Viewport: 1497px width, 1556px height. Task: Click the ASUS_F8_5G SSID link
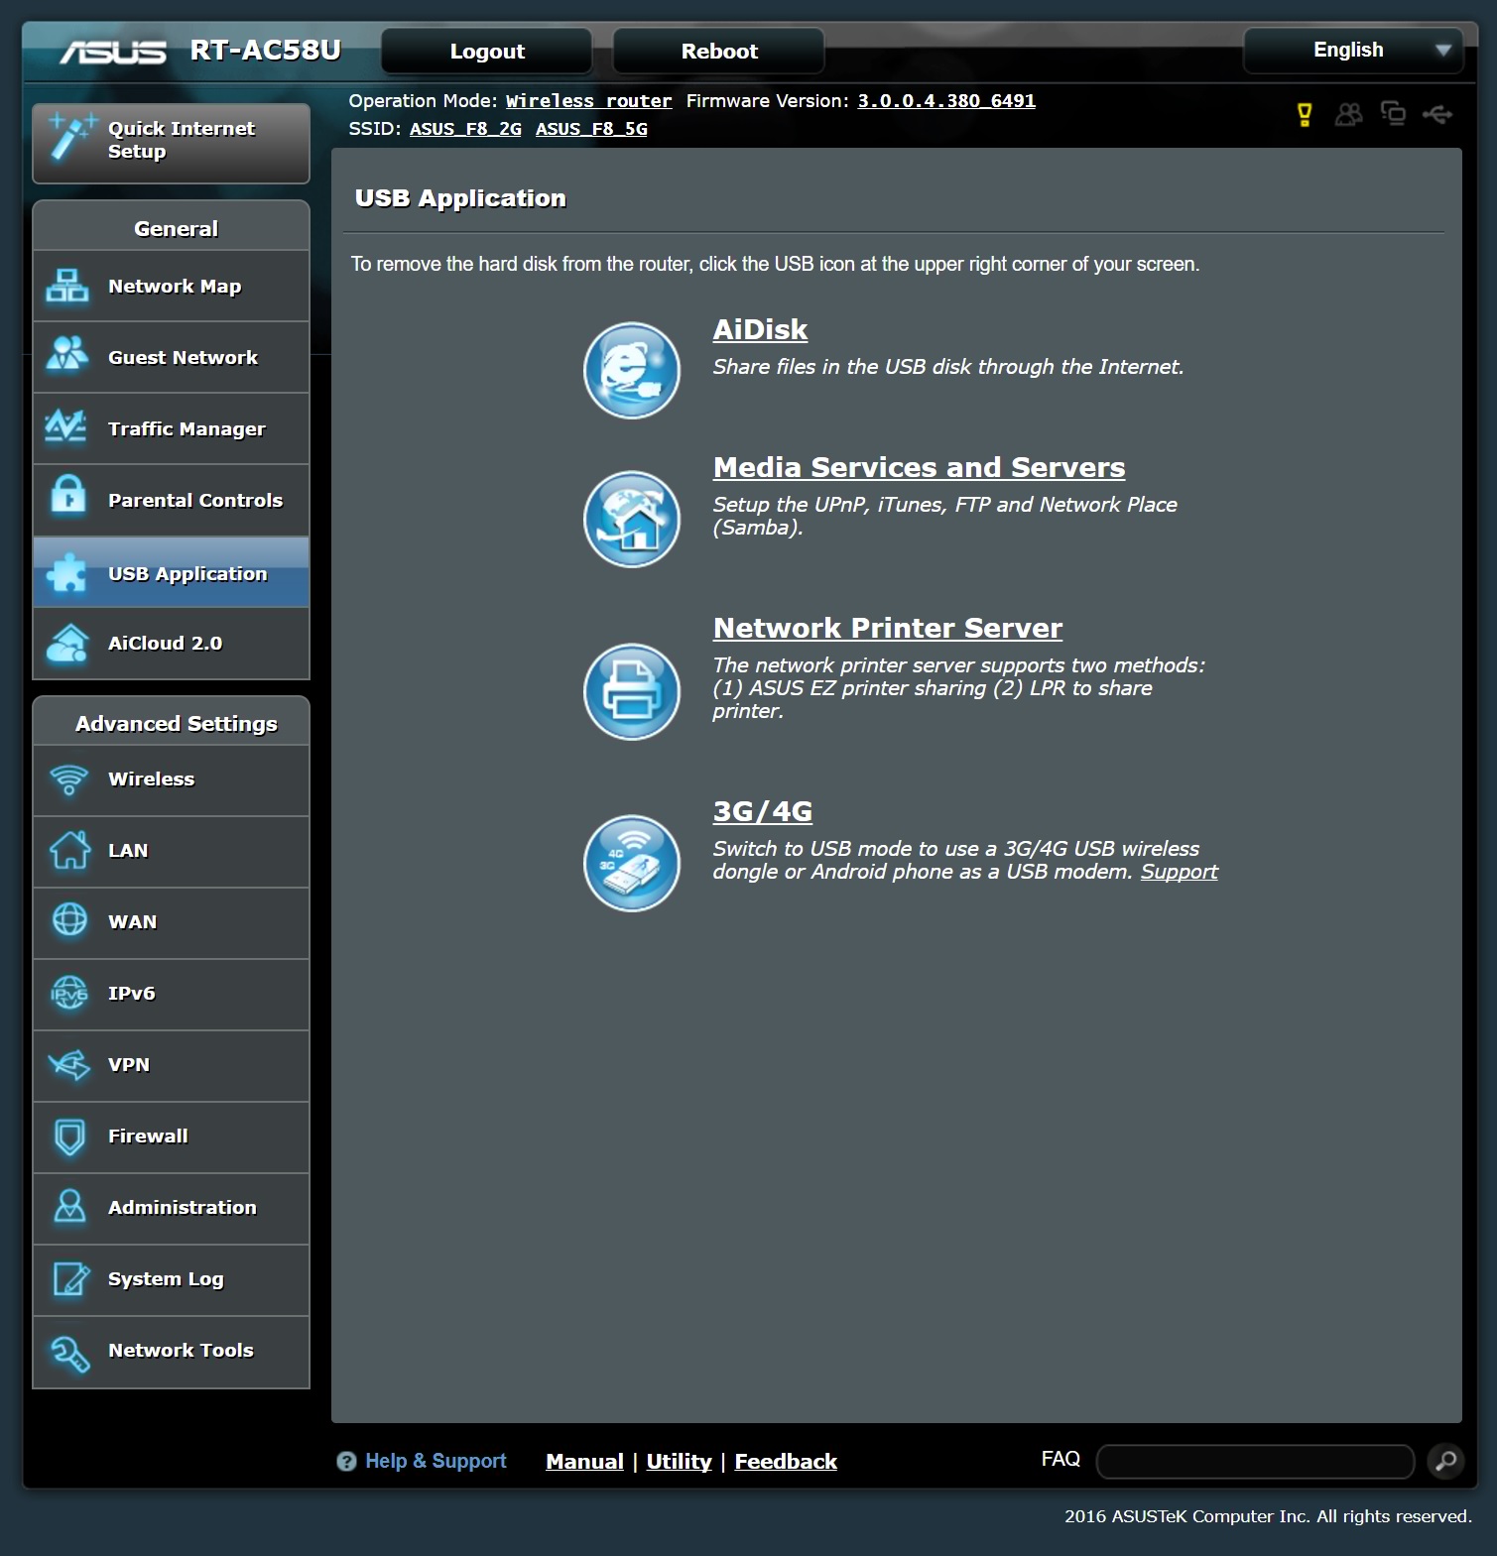tap(591, 129)
